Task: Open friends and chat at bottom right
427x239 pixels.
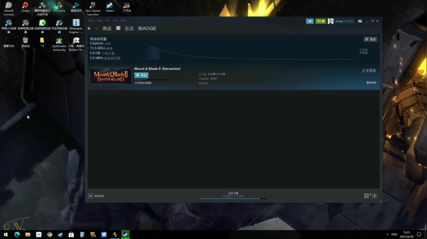Action: [371, 196]
